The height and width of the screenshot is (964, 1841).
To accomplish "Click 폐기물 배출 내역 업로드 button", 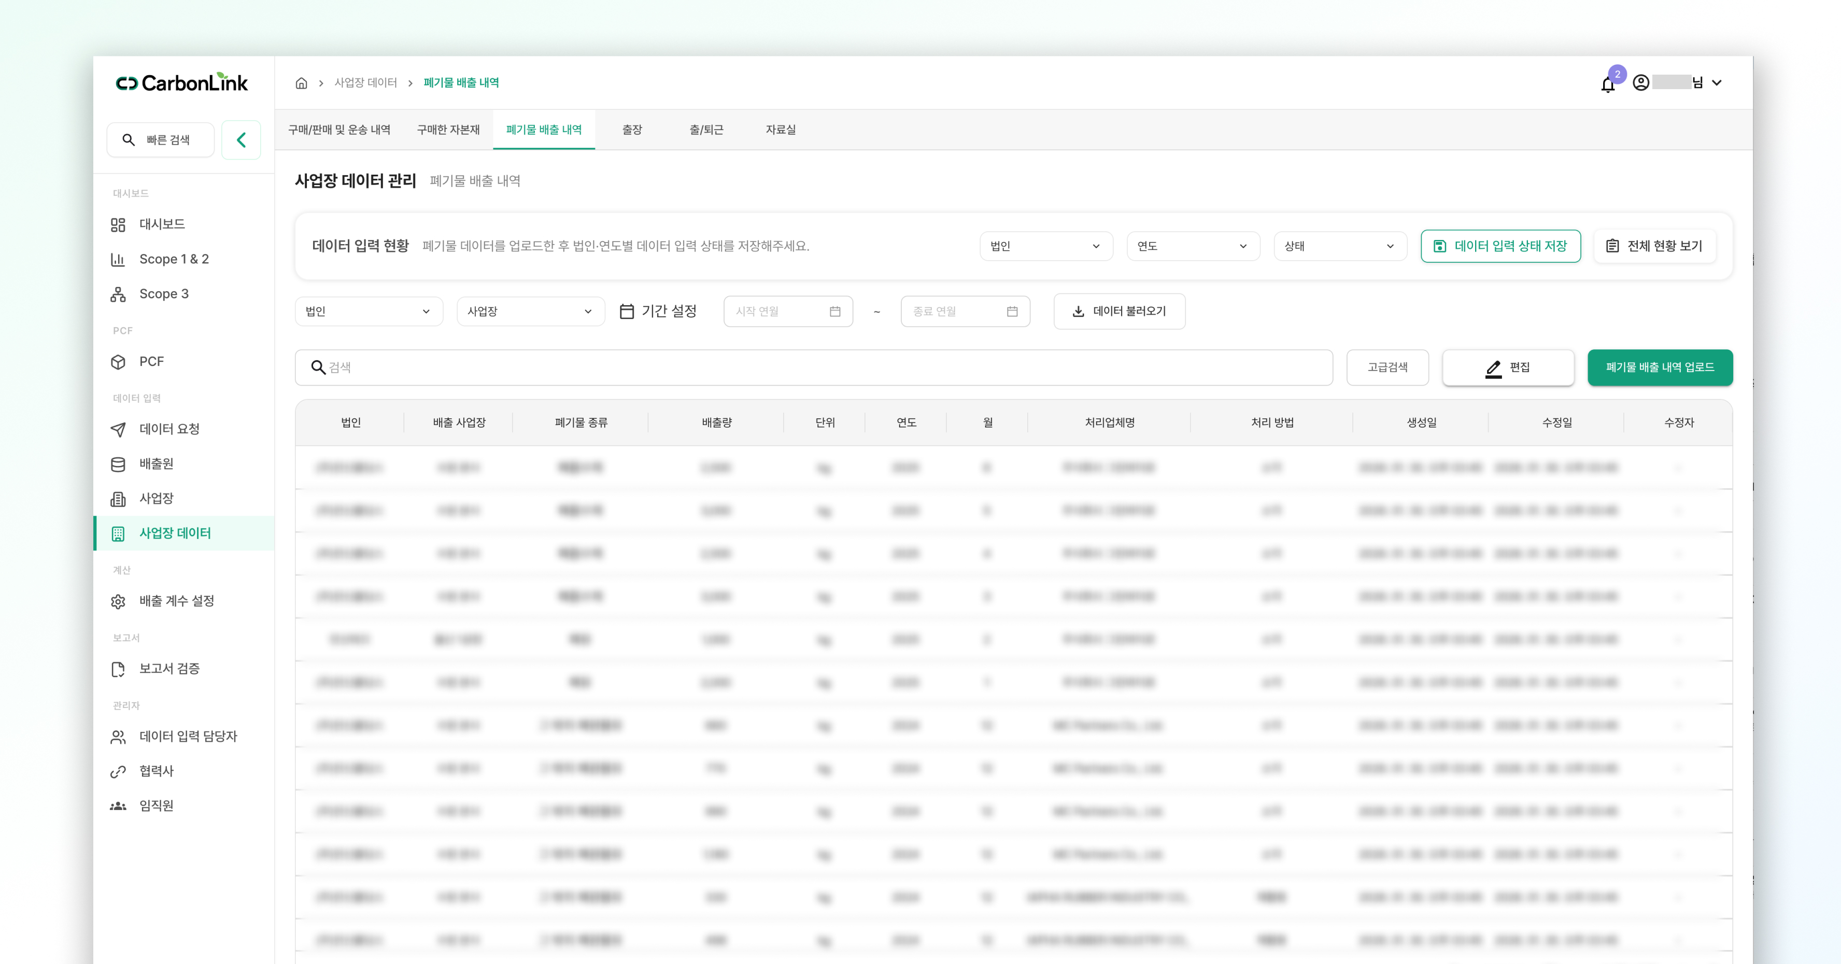I will click(x=1660, y=367).
